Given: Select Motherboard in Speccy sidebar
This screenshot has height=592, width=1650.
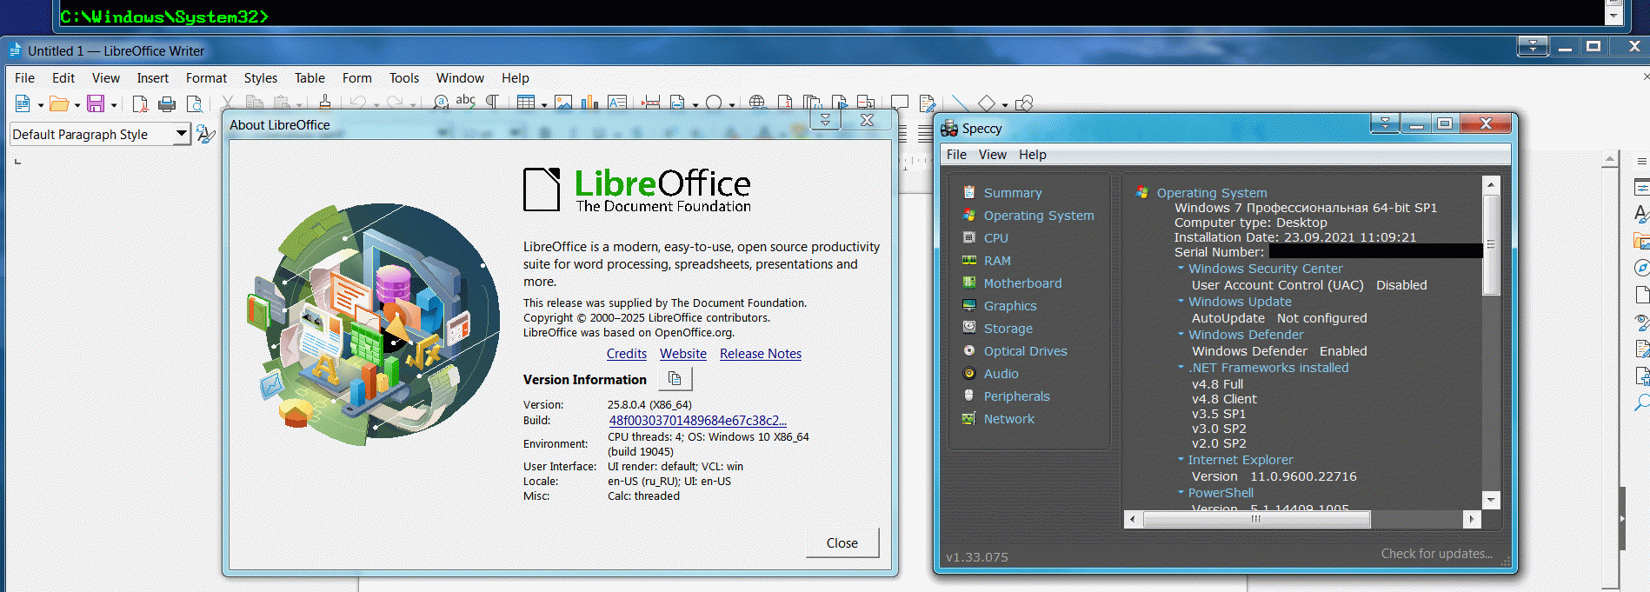Looking at the screenshot, I should (x=1022, y=283).
